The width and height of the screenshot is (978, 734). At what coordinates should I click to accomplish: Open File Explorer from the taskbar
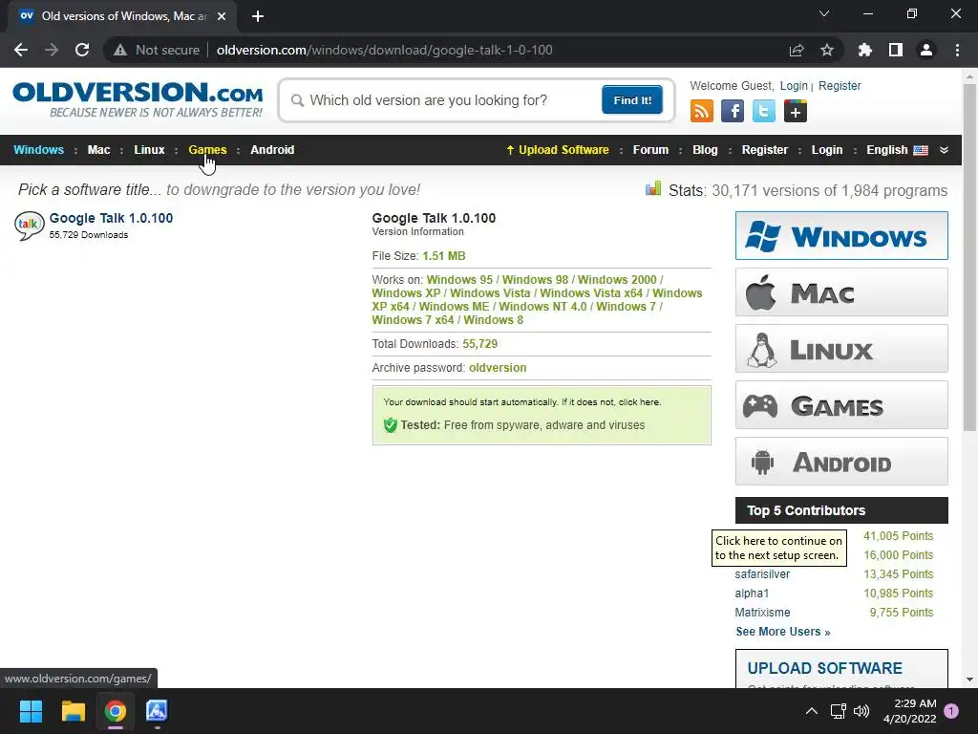(x=73, y=711)
